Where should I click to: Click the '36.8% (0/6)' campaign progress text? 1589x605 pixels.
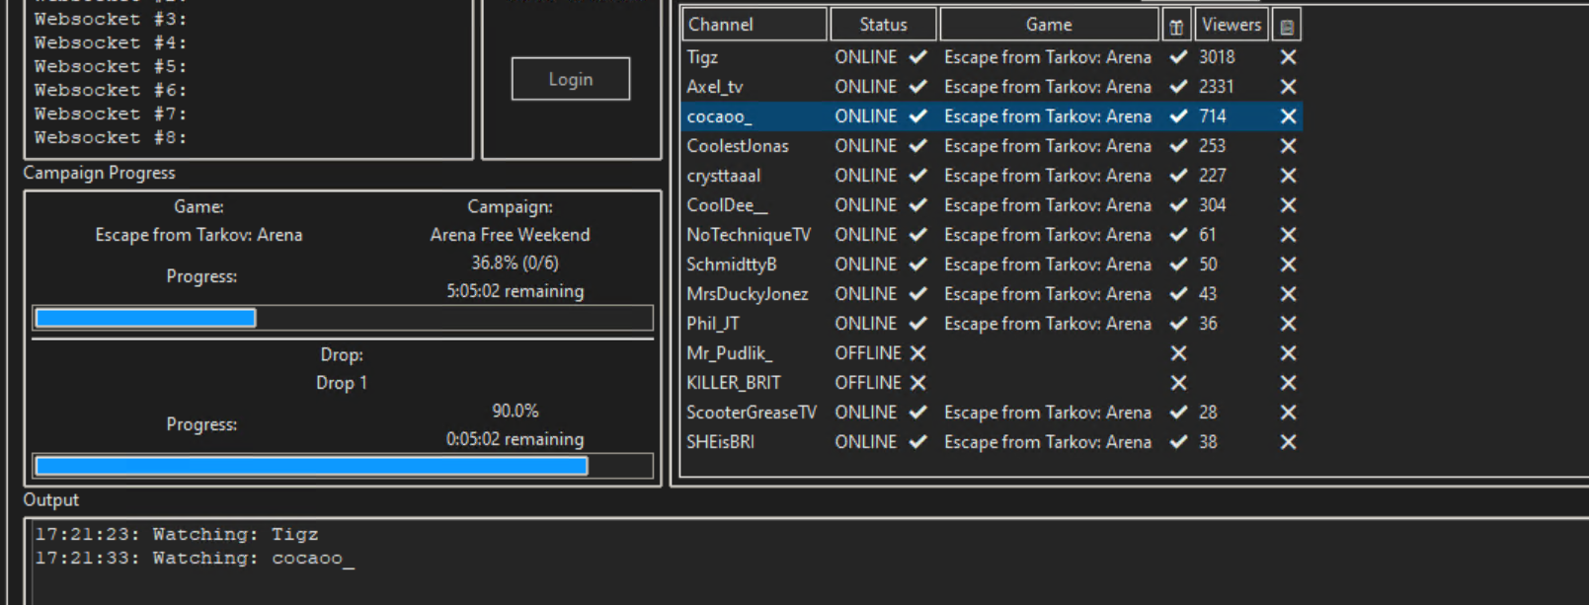[515, 263]
